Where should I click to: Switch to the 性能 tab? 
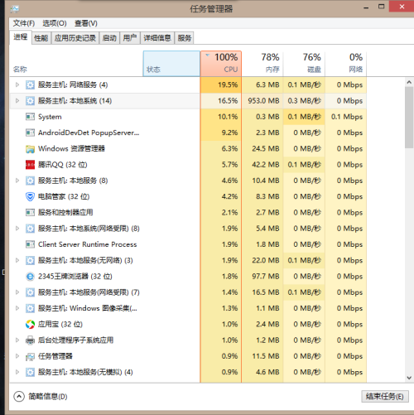[41, 38]
